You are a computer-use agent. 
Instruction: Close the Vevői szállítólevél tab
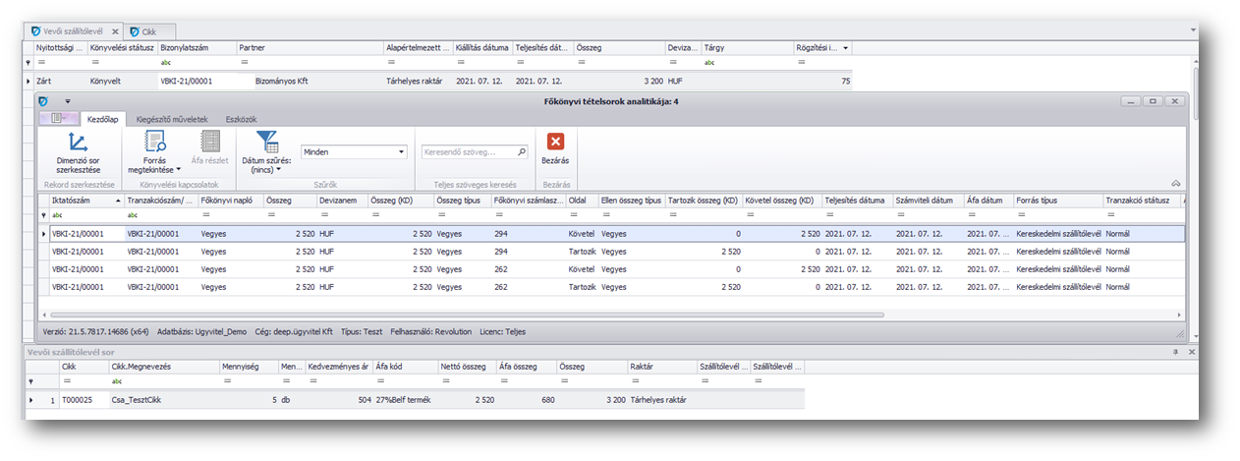pos(115,31)
